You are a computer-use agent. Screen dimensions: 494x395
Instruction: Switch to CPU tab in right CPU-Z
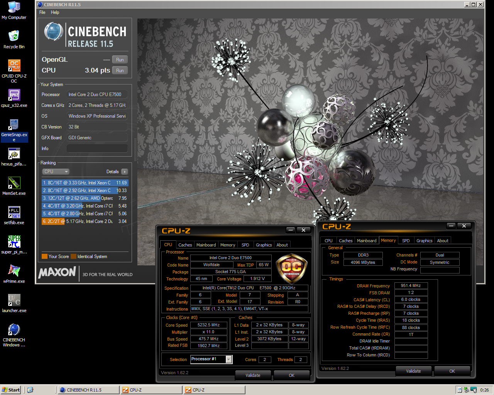(x=329, y=241)
